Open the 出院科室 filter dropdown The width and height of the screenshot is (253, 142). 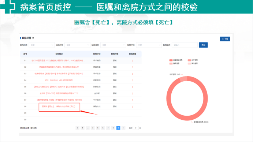pos(77,45)
